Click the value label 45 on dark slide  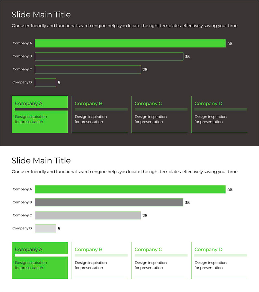230,43
